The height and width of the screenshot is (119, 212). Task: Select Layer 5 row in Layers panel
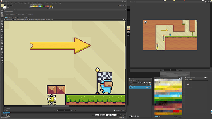tap(140, 87)
